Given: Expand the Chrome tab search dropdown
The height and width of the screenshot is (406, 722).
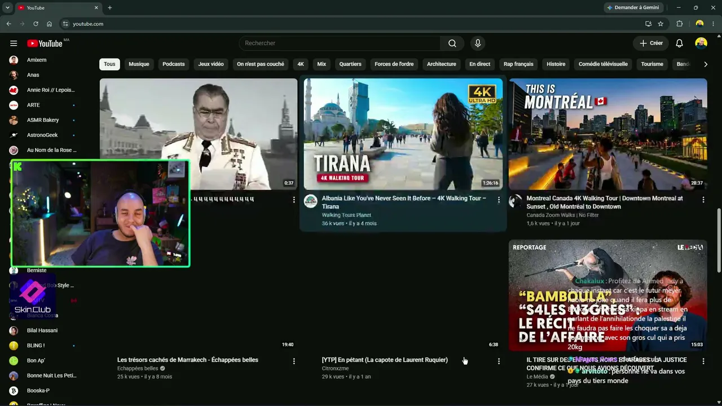Looking at the screenshot, I should click(7, 8).
